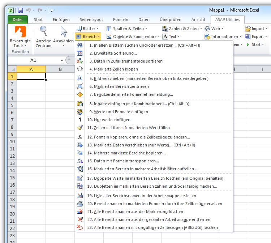The image size is (271, 243).
Task: Switch to the Daten ribbon tab
Action: [144, 20]
